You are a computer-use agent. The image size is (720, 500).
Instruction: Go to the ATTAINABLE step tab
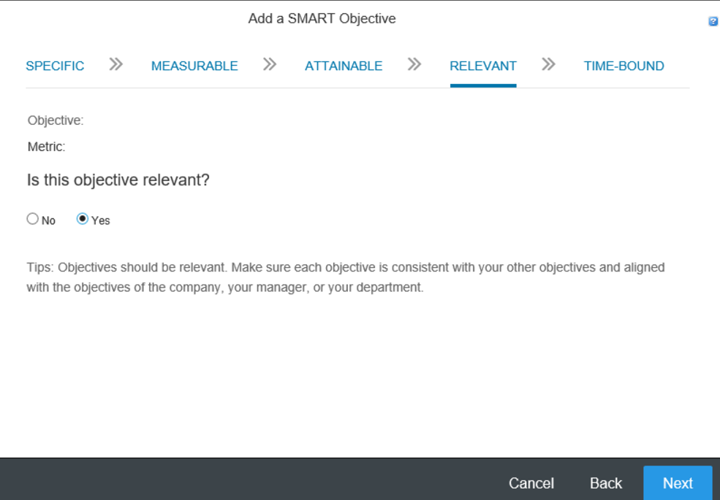pyautogui.click(x=344, y=66)
